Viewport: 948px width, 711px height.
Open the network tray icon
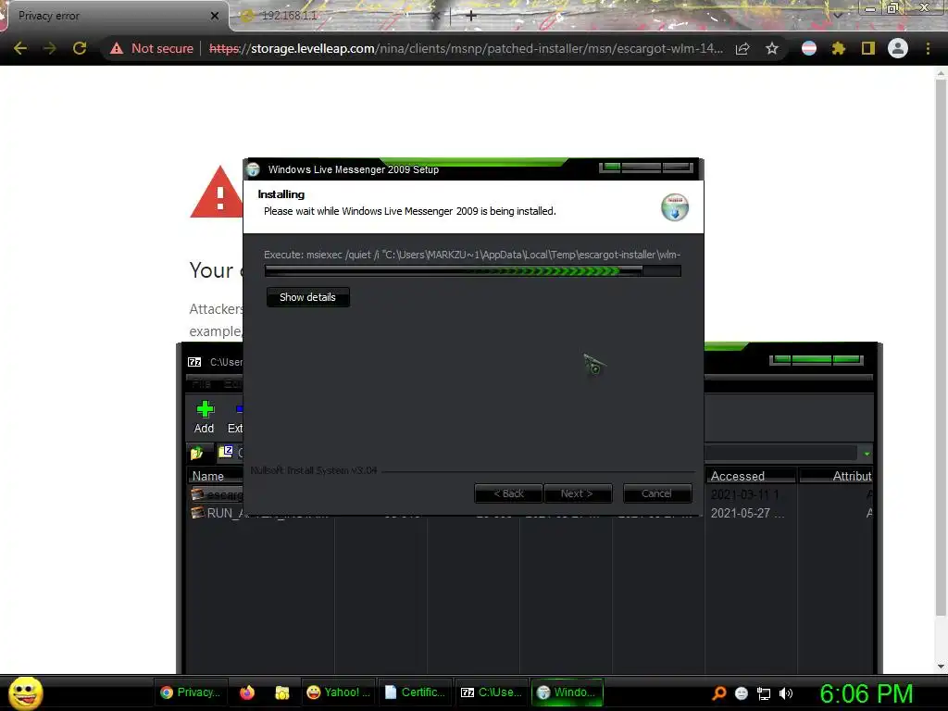(764, 693)
